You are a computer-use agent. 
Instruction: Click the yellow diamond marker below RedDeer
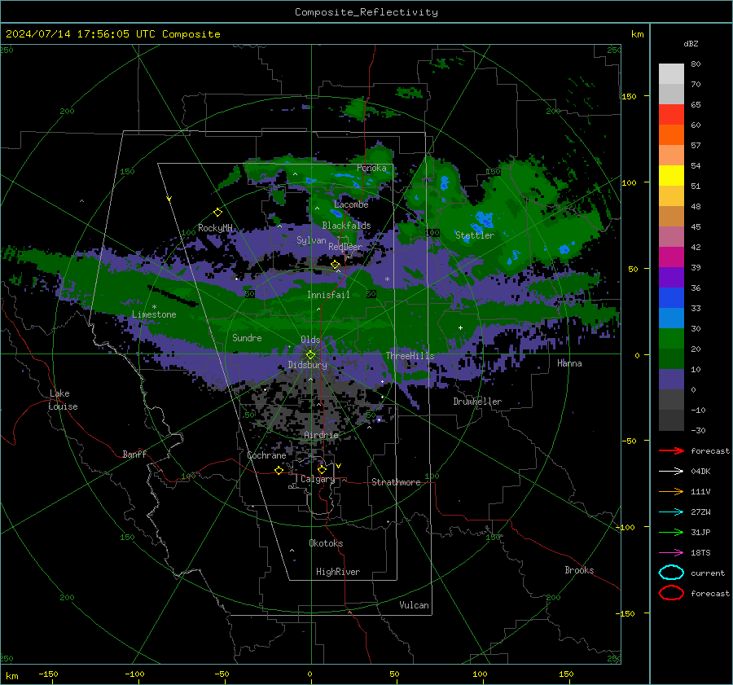336,265
